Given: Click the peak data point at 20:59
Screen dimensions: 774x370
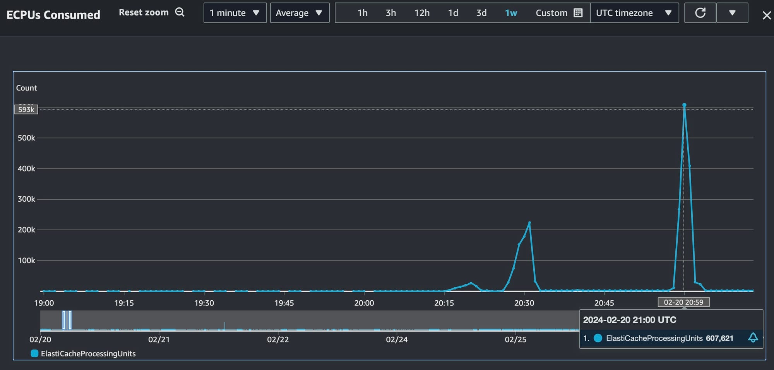Looking at the screenshot, I should [x=684, y=105].
